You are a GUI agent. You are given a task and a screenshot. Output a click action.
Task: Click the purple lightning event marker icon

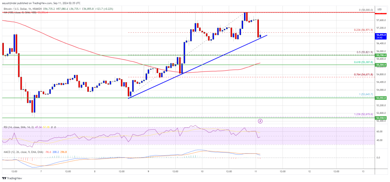(260, 121)
